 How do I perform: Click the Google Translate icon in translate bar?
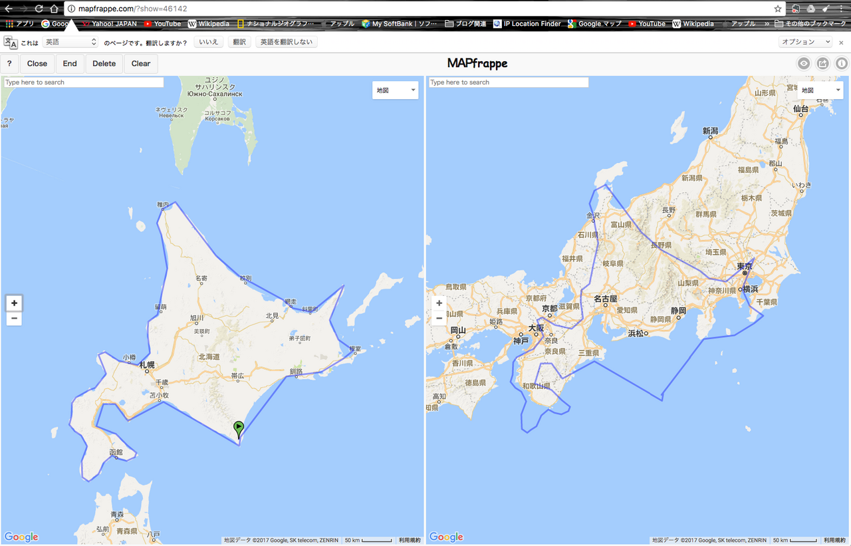11,42
